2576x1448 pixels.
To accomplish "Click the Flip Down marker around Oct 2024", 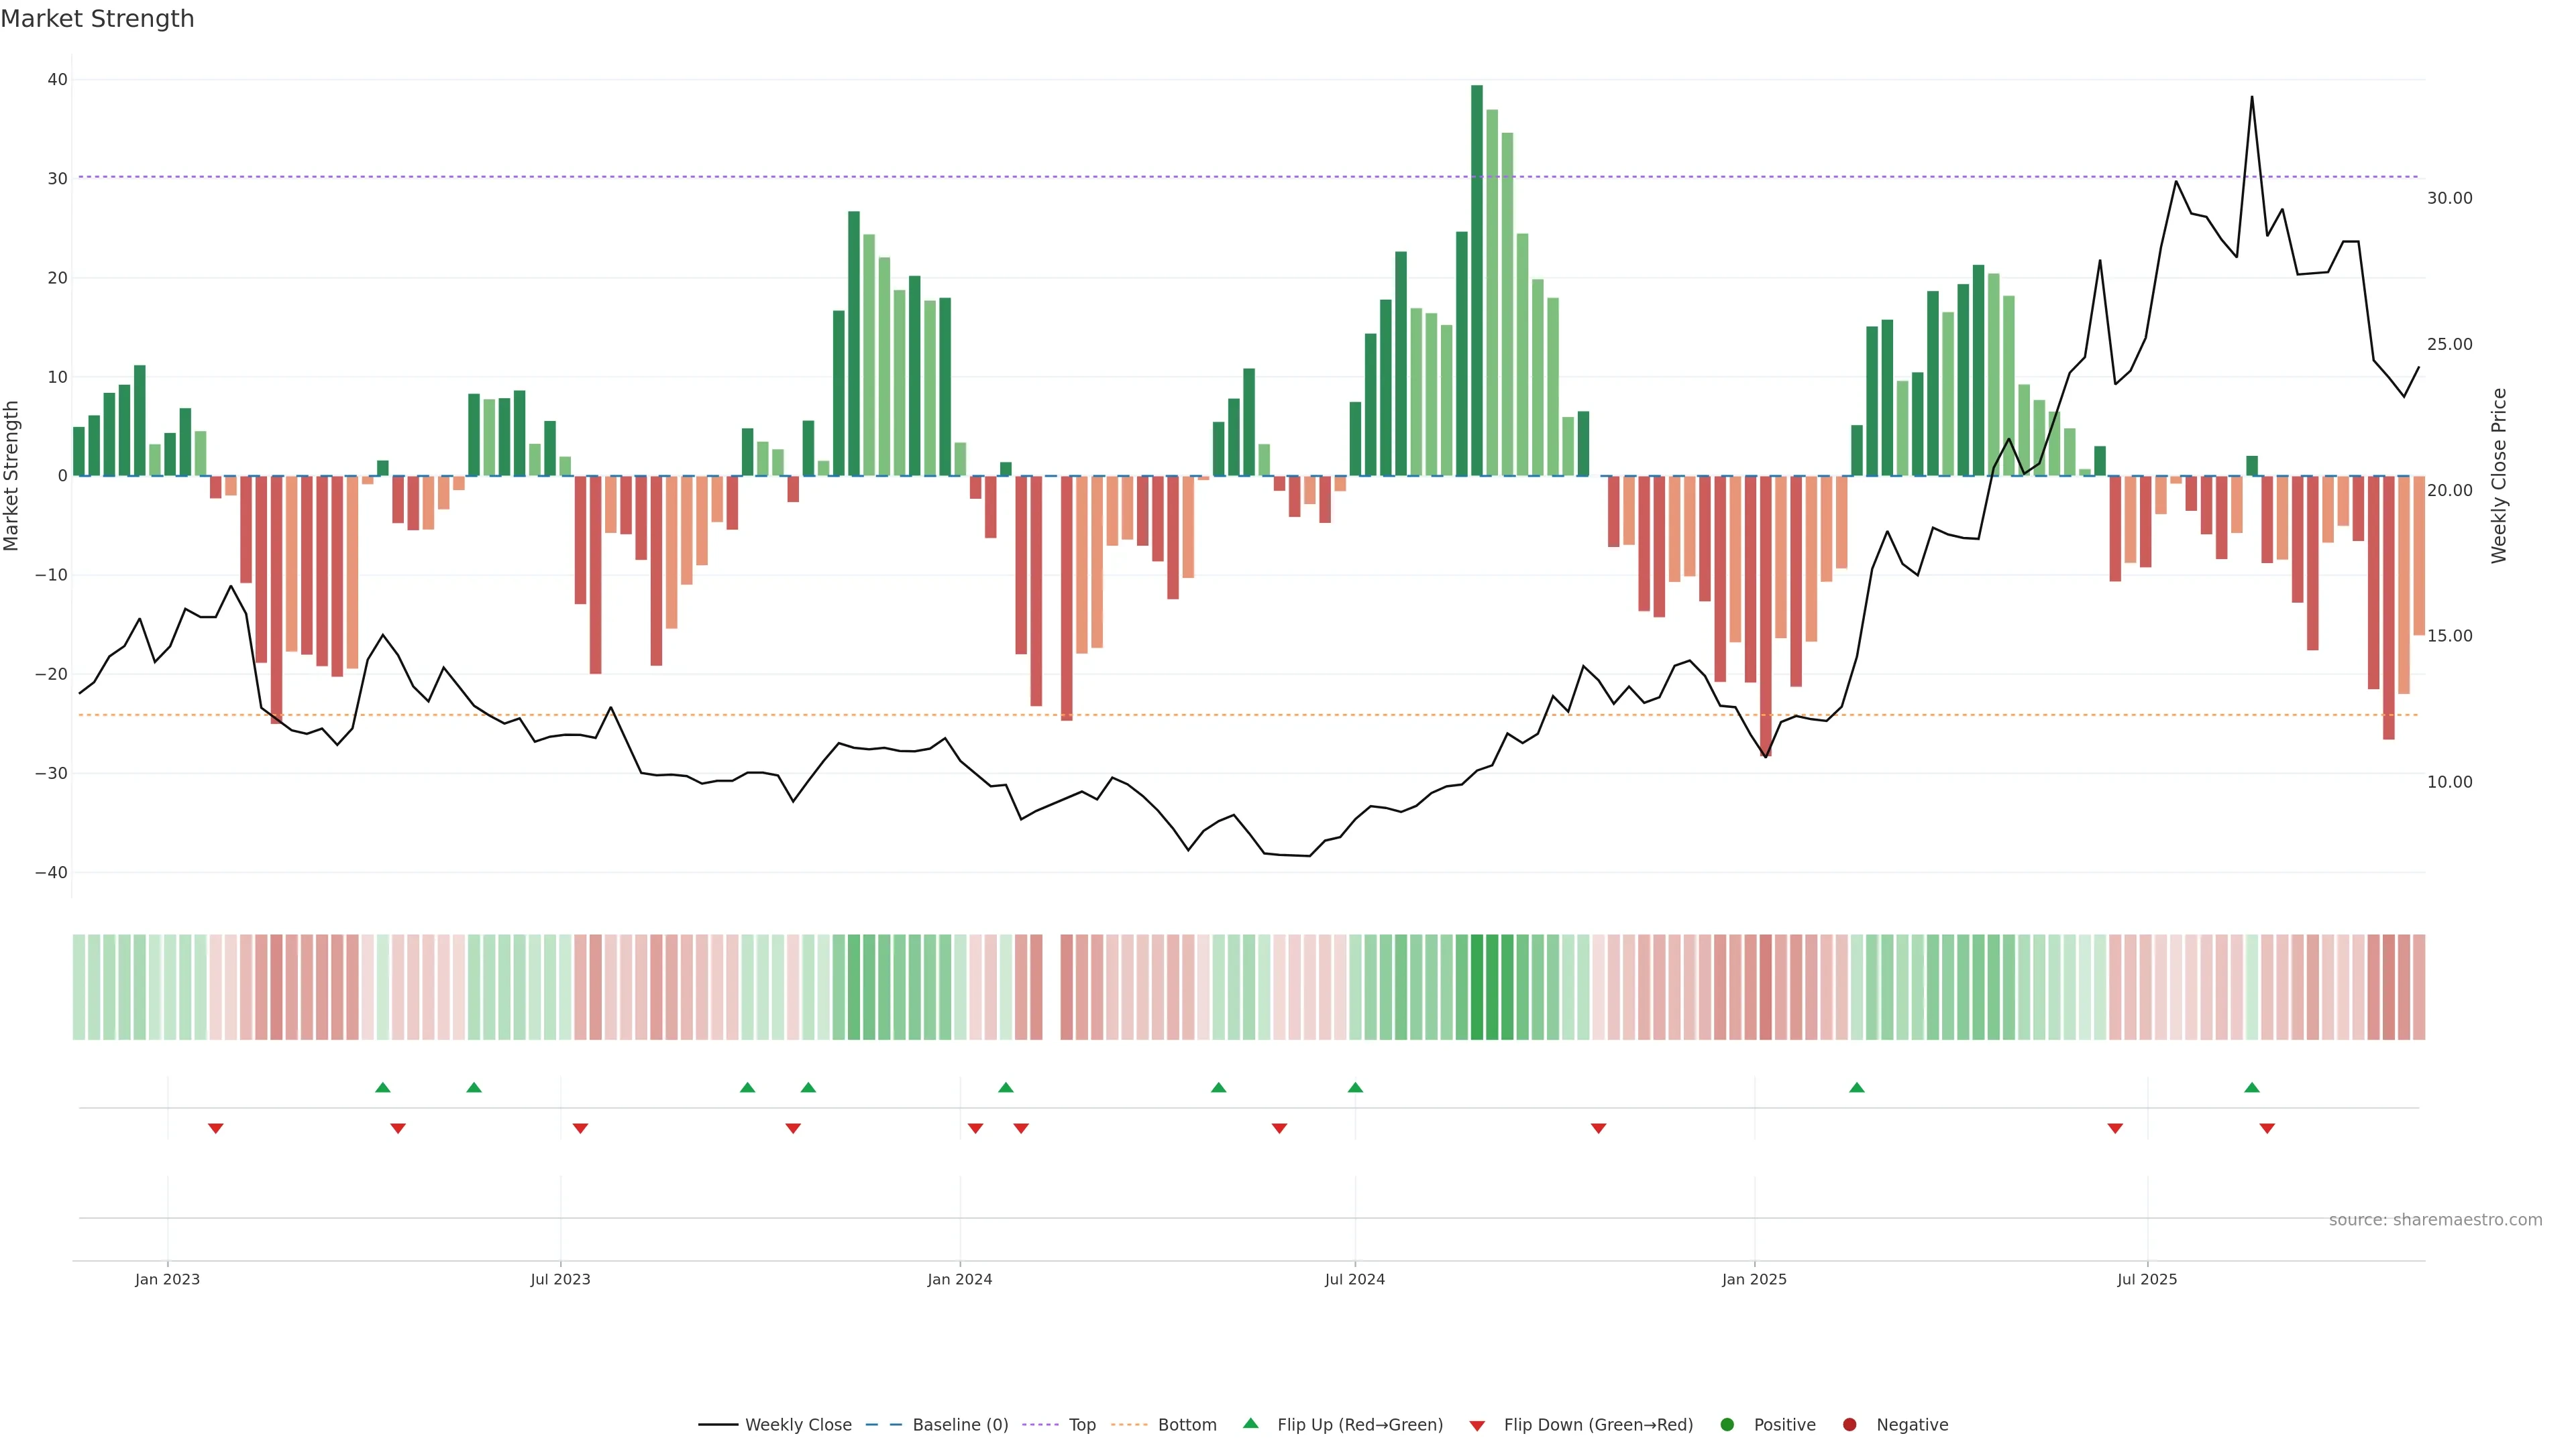I will pyautogui.click(x=1598, y=1128).
